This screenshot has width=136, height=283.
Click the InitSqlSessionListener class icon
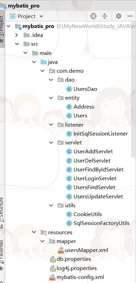[x=69, y=134]
